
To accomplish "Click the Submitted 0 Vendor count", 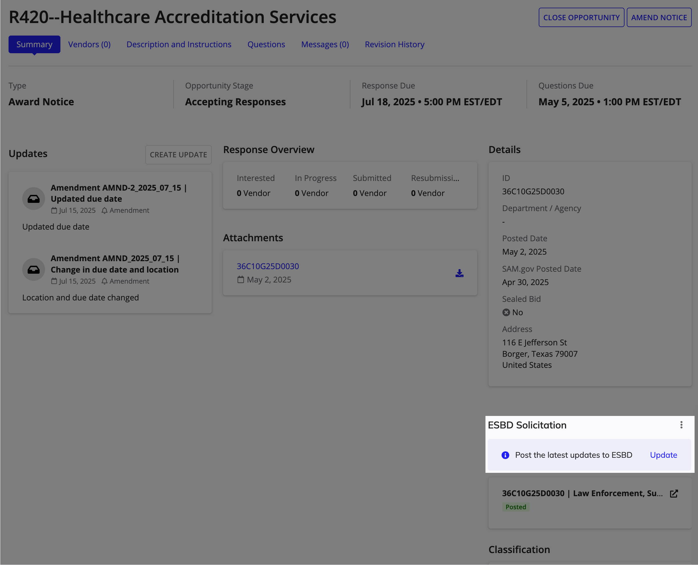I will 370,193.
